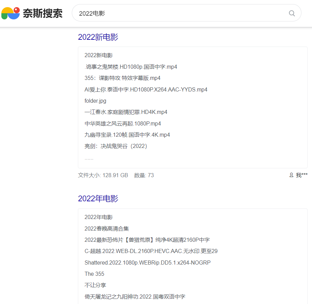Screen dimensions: 312x304
Task: Click the user icon beside 我***
Action: (291, 175)
